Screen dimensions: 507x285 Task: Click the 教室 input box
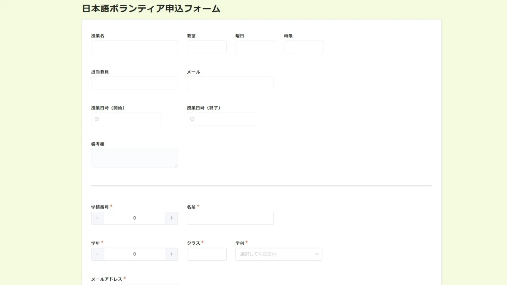206,47
